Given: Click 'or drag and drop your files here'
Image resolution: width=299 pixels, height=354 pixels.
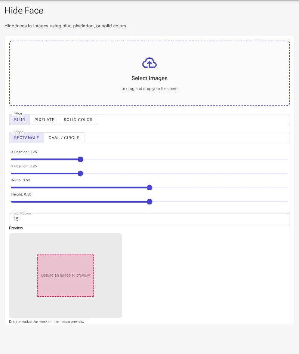Looking at the screenshot, I should (149, 89).
